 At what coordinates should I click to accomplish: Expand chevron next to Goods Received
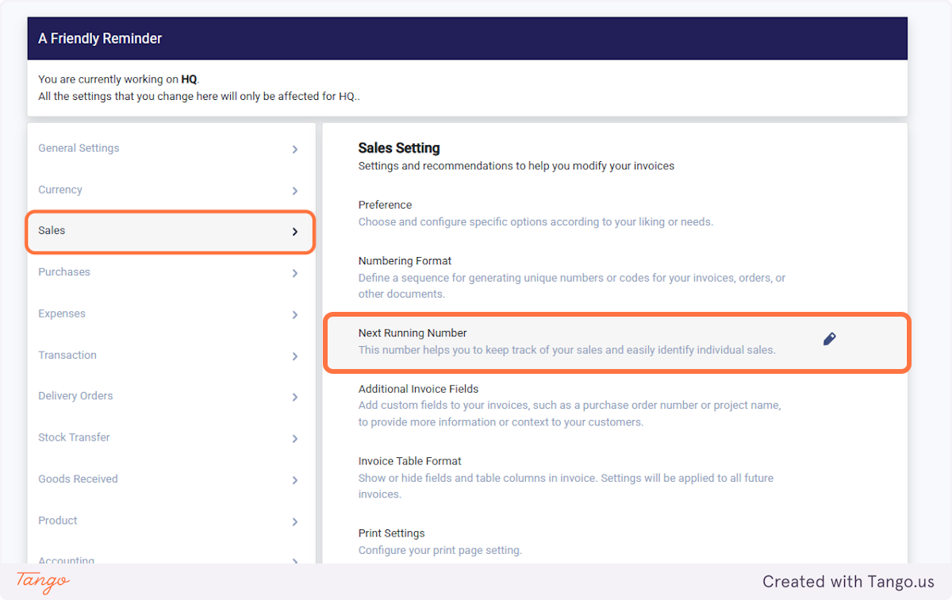[294, 480]
